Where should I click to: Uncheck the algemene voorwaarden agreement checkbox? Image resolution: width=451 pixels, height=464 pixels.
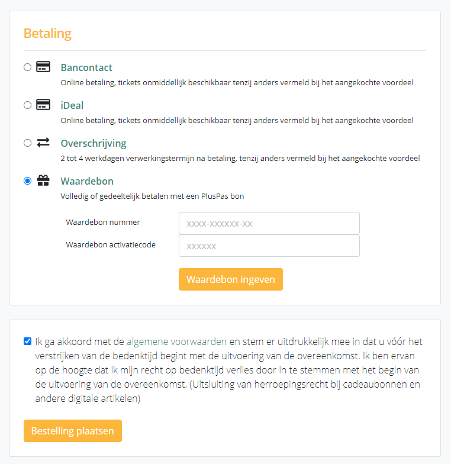(x=27, y=341)
